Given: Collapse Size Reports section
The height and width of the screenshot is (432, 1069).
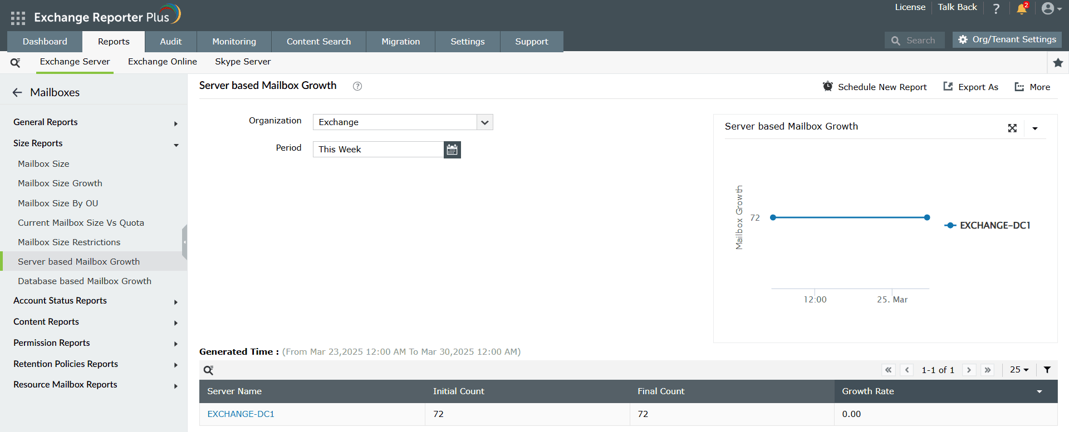Looking at the screenshot, I should [x=94, y=143].
